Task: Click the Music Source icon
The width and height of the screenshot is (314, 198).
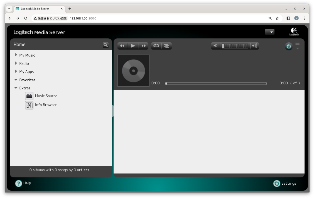Action: [x=29, y=96]
